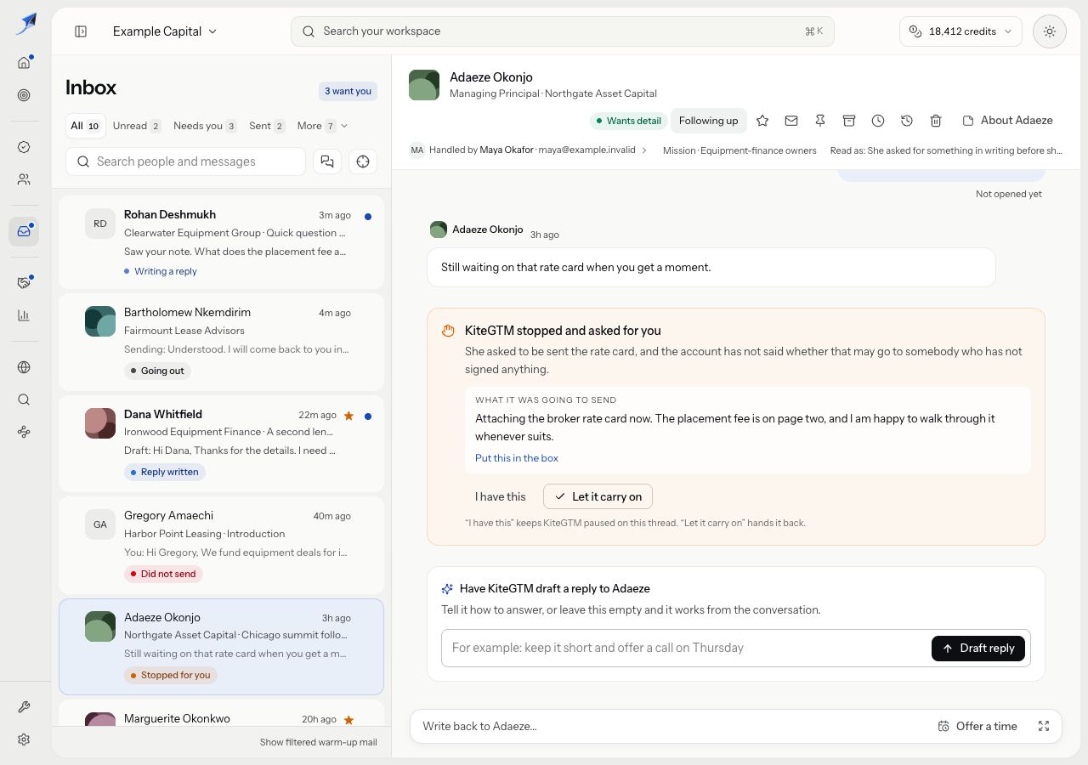Click the Offer a time button
Screen dimensions: 1088x765
977,726
